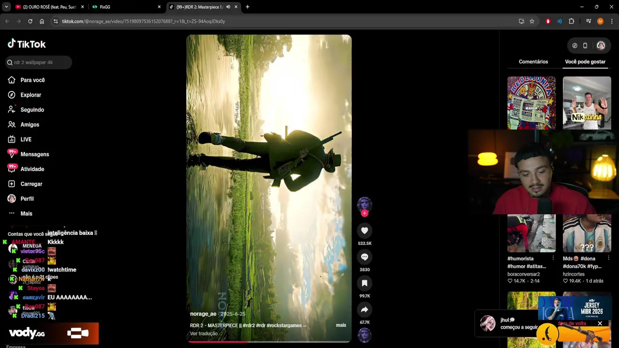Image resolution: width=619 pixels, height=348 pixels.
Task: Share the video with the arrow icon
Action: [365, 310]
